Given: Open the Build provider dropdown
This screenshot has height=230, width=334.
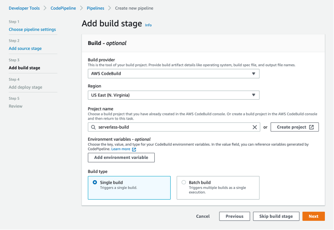Looking at the screenshot, I should tap(173, 73).
